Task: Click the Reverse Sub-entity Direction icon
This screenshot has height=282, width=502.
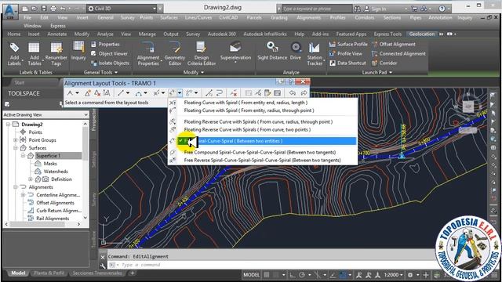Action: (x=220, y=93)
